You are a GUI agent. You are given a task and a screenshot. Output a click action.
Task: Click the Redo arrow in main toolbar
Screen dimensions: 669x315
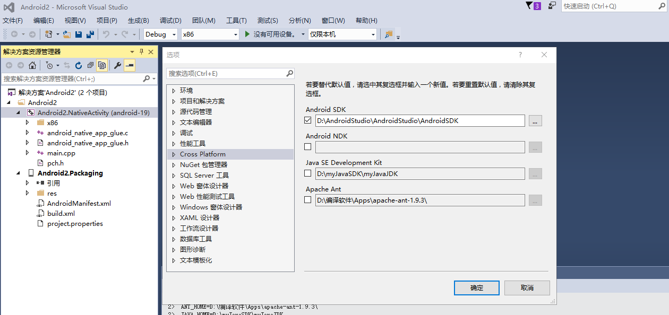(x=125, y=34)
